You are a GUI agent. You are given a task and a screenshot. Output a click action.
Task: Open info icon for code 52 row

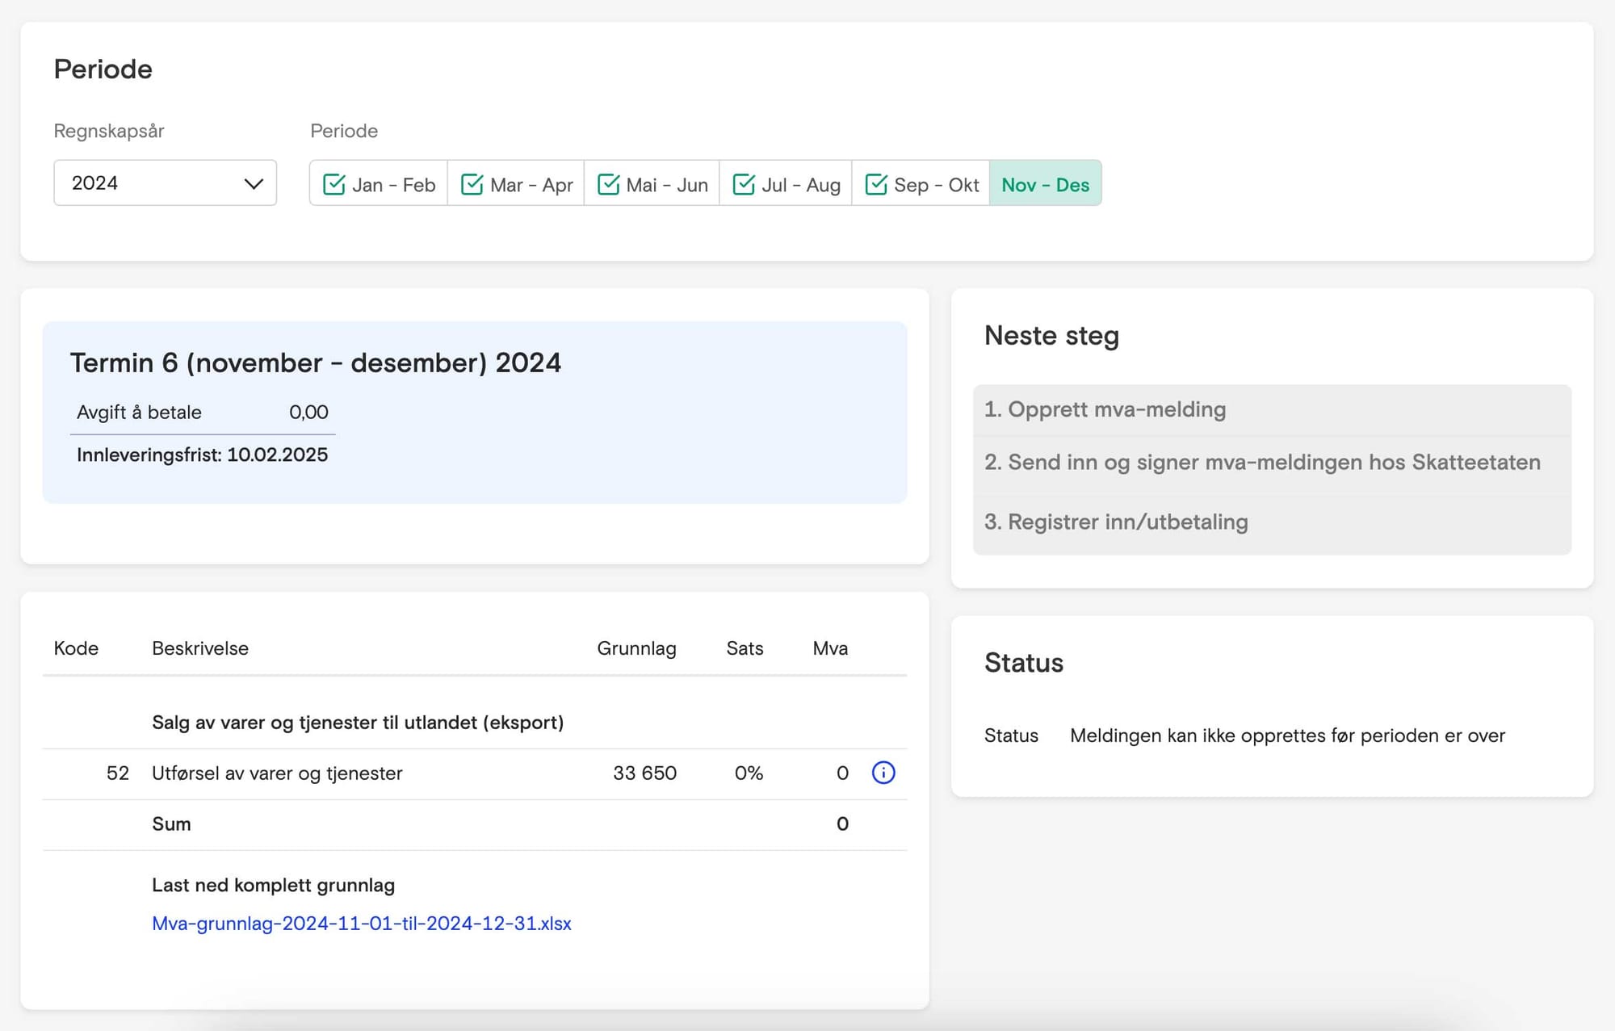[x=883, y=773]
